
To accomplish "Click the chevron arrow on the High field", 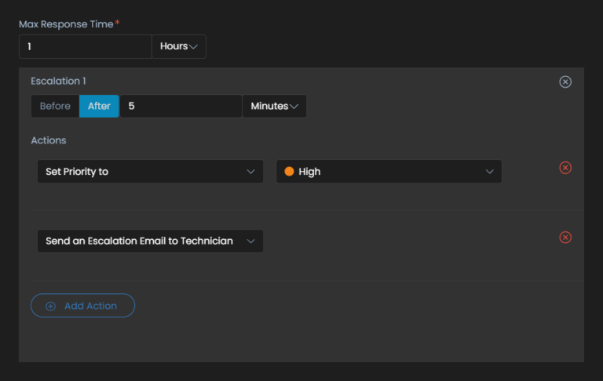I will tap(489, 172).
